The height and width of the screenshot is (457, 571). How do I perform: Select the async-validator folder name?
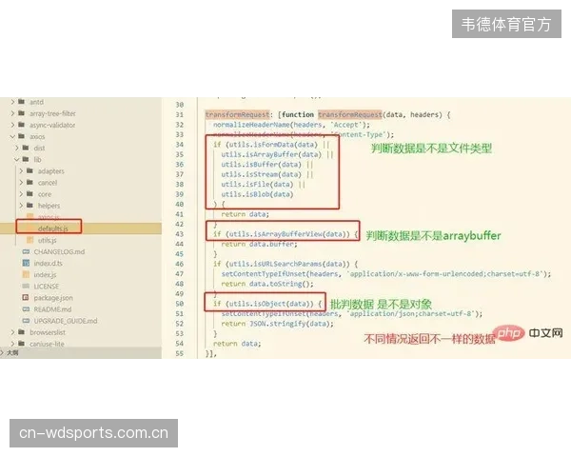[x=52, y=126]
